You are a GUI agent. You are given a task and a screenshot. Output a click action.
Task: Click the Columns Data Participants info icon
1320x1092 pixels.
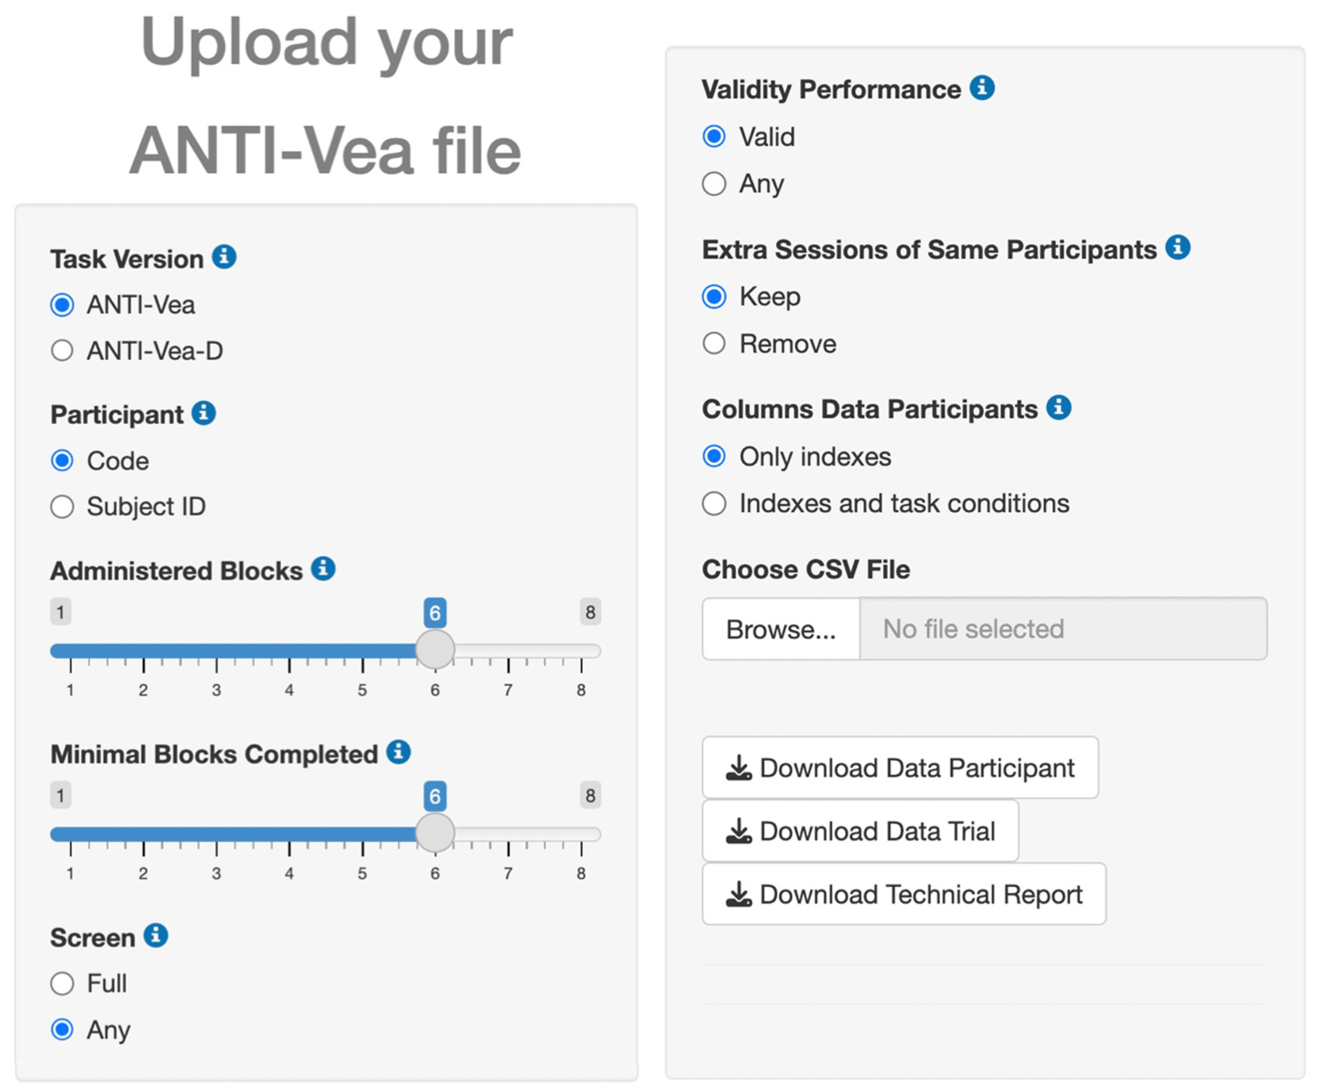point(1059,407)
